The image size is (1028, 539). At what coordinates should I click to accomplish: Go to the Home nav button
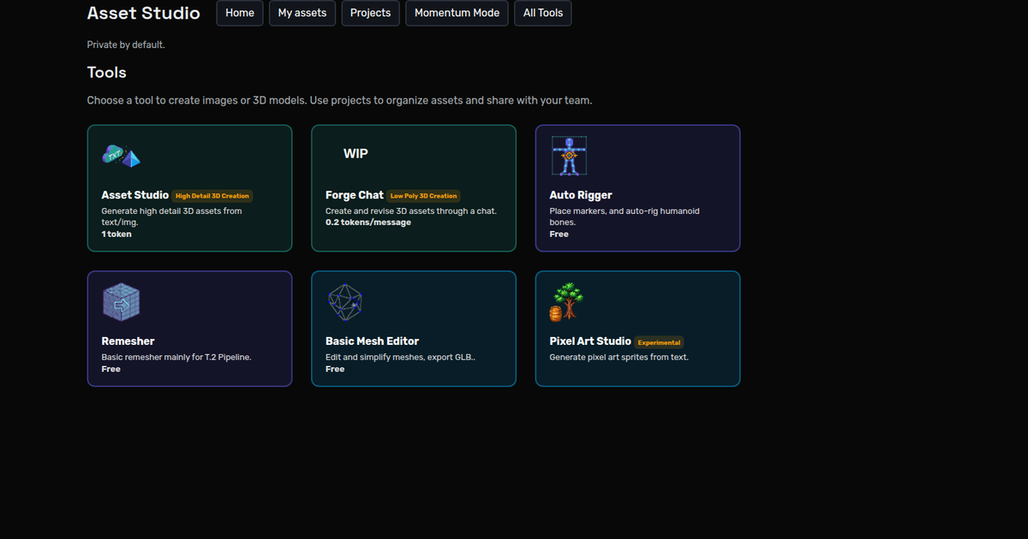coord(240,13)
